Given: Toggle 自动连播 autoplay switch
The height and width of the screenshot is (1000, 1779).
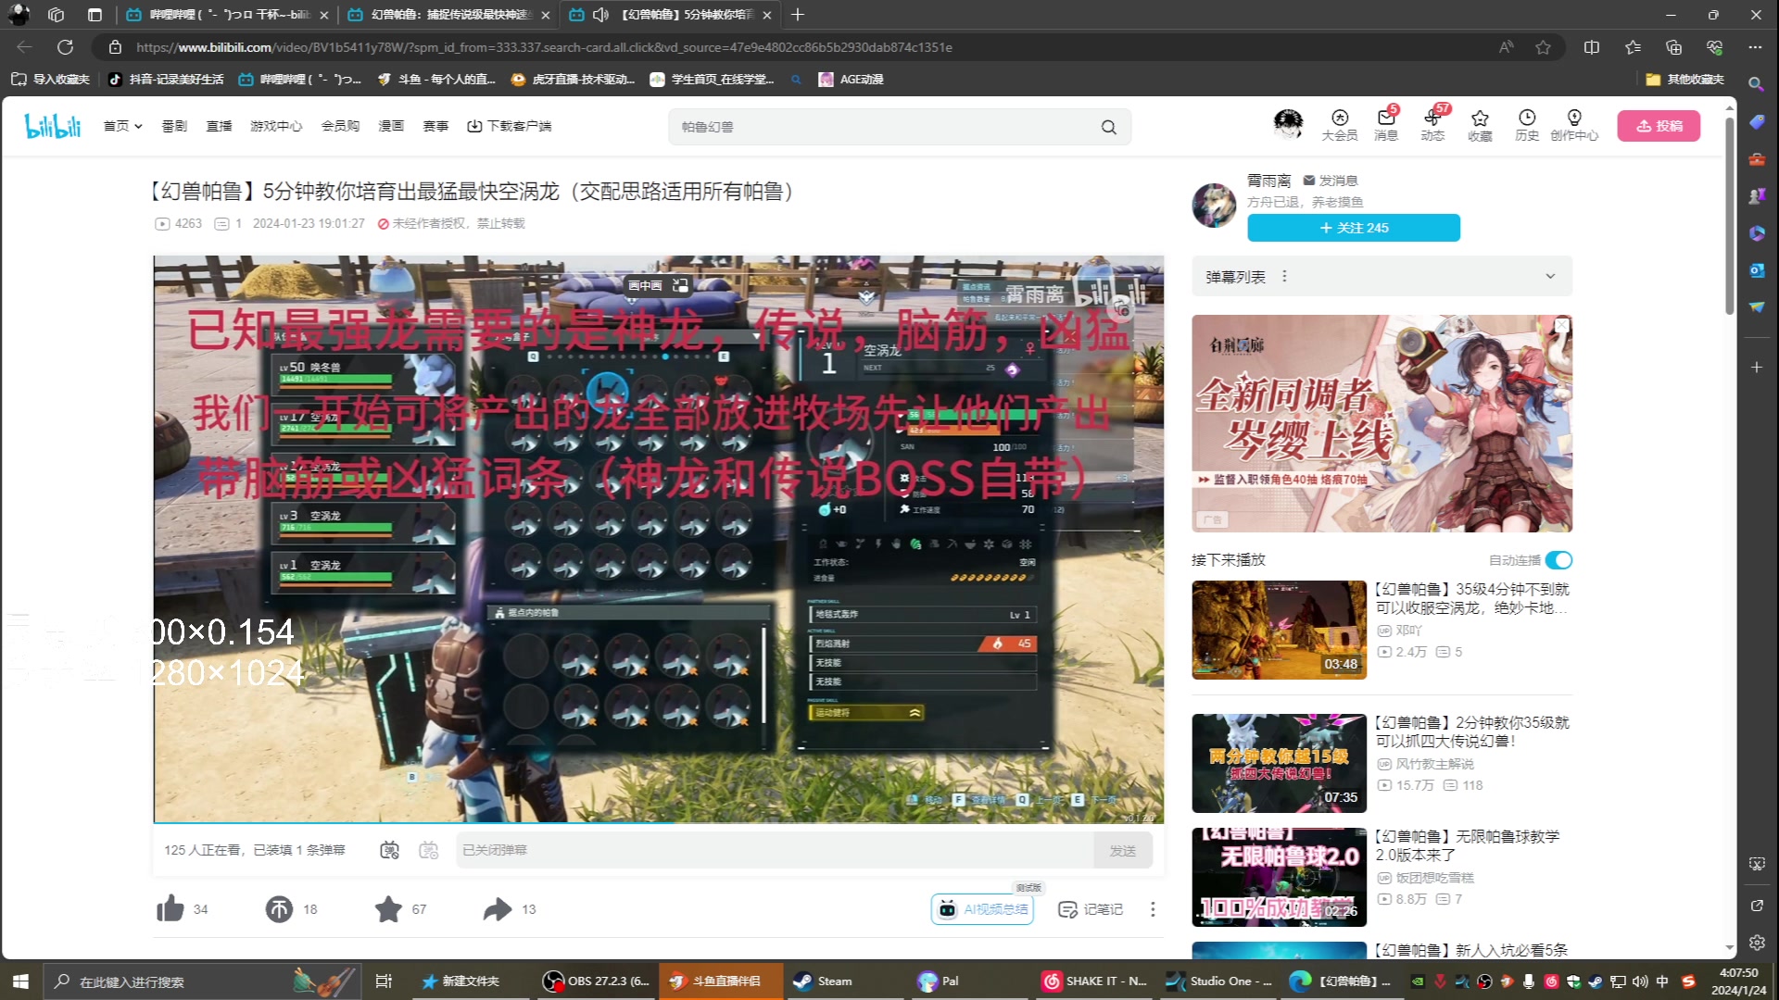Looking at the screenshot, I should pyautogui.click(x=1558, y=560).
